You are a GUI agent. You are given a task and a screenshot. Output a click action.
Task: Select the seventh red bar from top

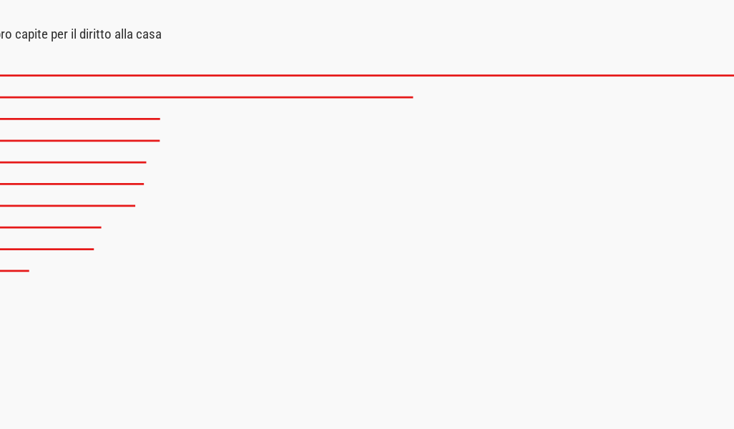[x=67, y=206]
